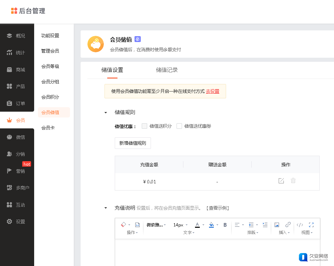Click the eraser clear-format icon
334x266 pixels.
coord(124,225)
